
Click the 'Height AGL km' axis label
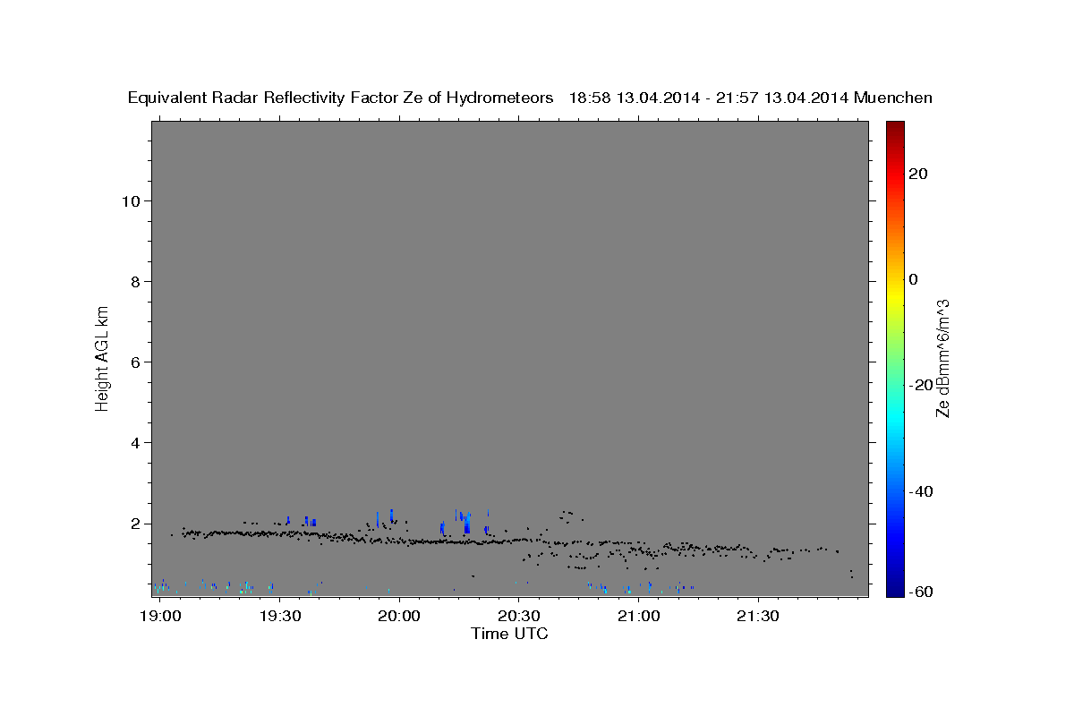(102, 358)
